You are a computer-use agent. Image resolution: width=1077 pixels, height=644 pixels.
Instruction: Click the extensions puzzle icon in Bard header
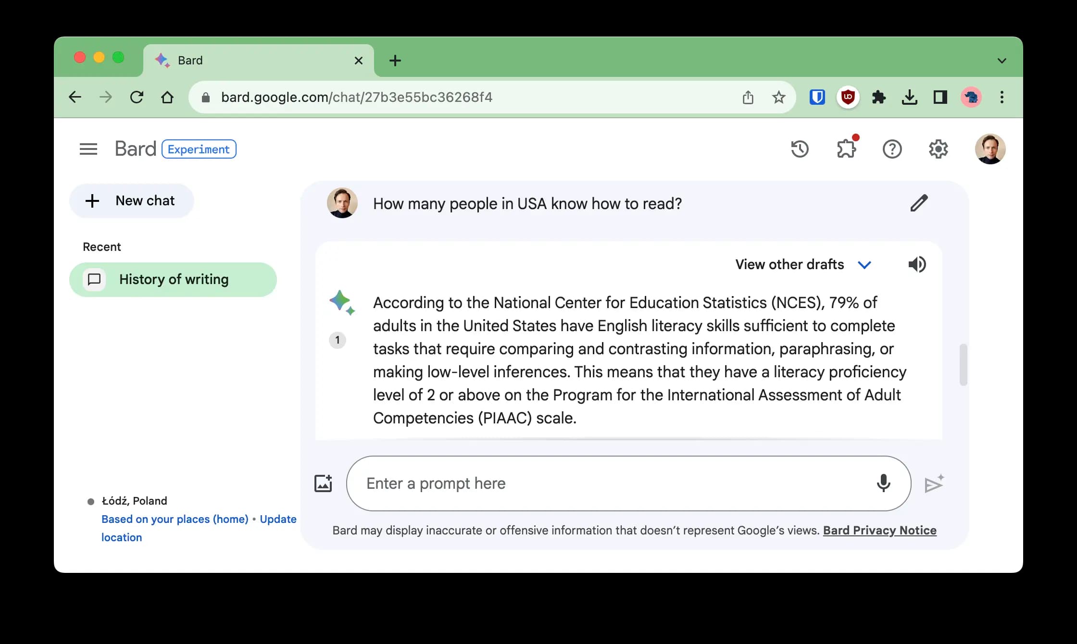tap(846, 149)
